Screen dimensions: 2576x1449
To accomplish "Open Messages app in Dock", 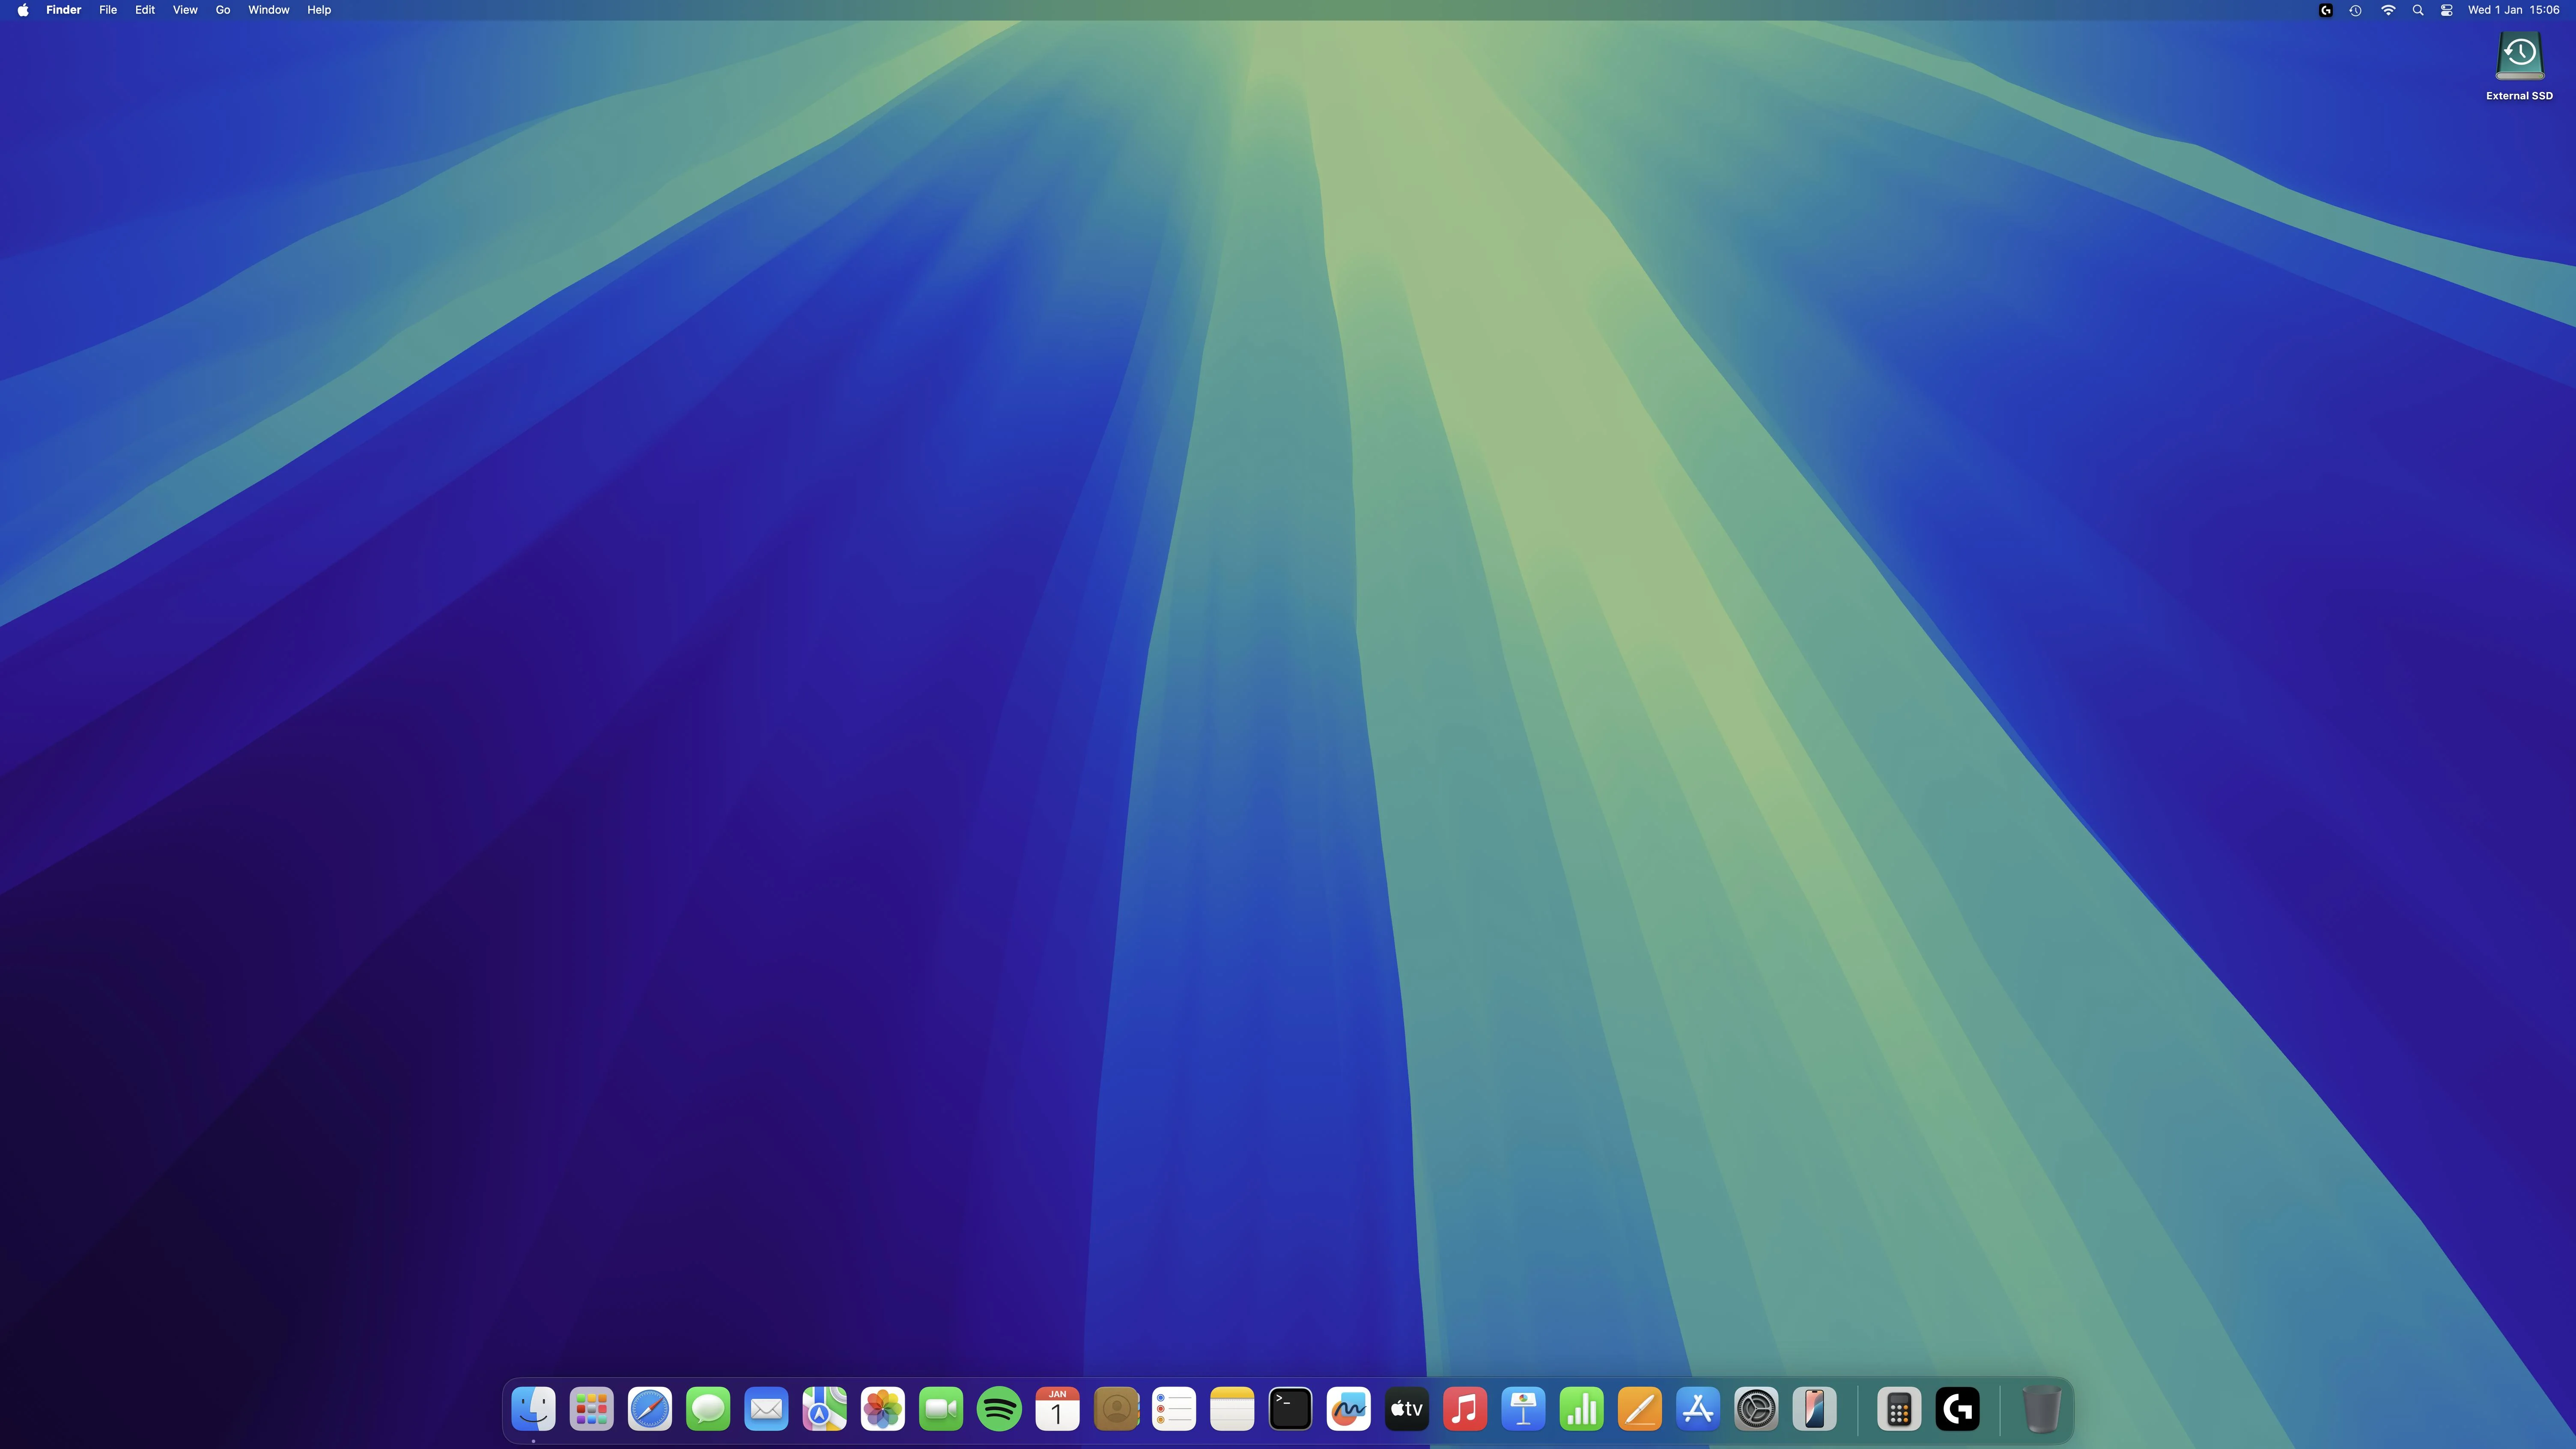I will 708,1409.
